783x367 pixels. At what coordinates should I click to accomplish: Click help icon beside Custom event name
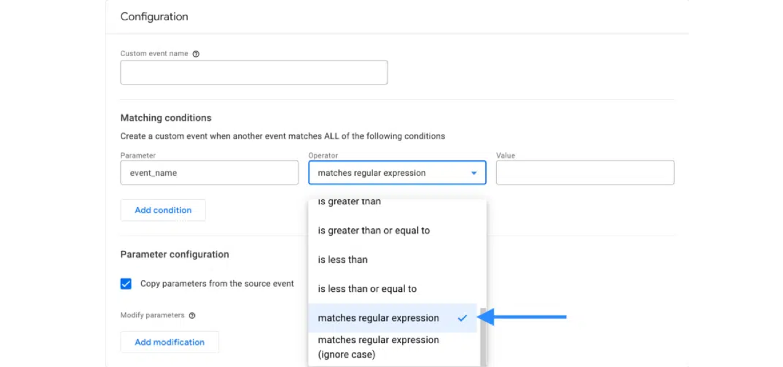[196, 54]
